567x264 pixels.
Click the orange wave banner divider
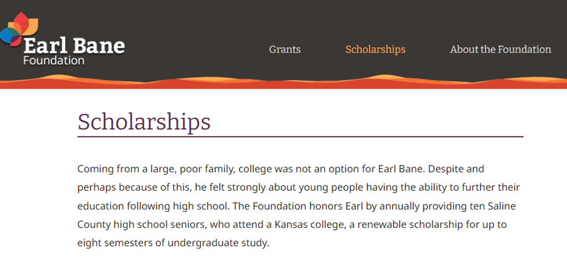click(x=284, y=82)
